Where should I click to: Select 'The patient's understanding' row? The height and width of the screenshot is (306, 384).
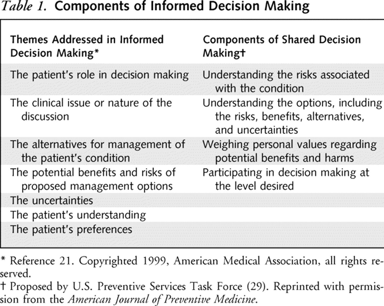click(x=78, y=215)
